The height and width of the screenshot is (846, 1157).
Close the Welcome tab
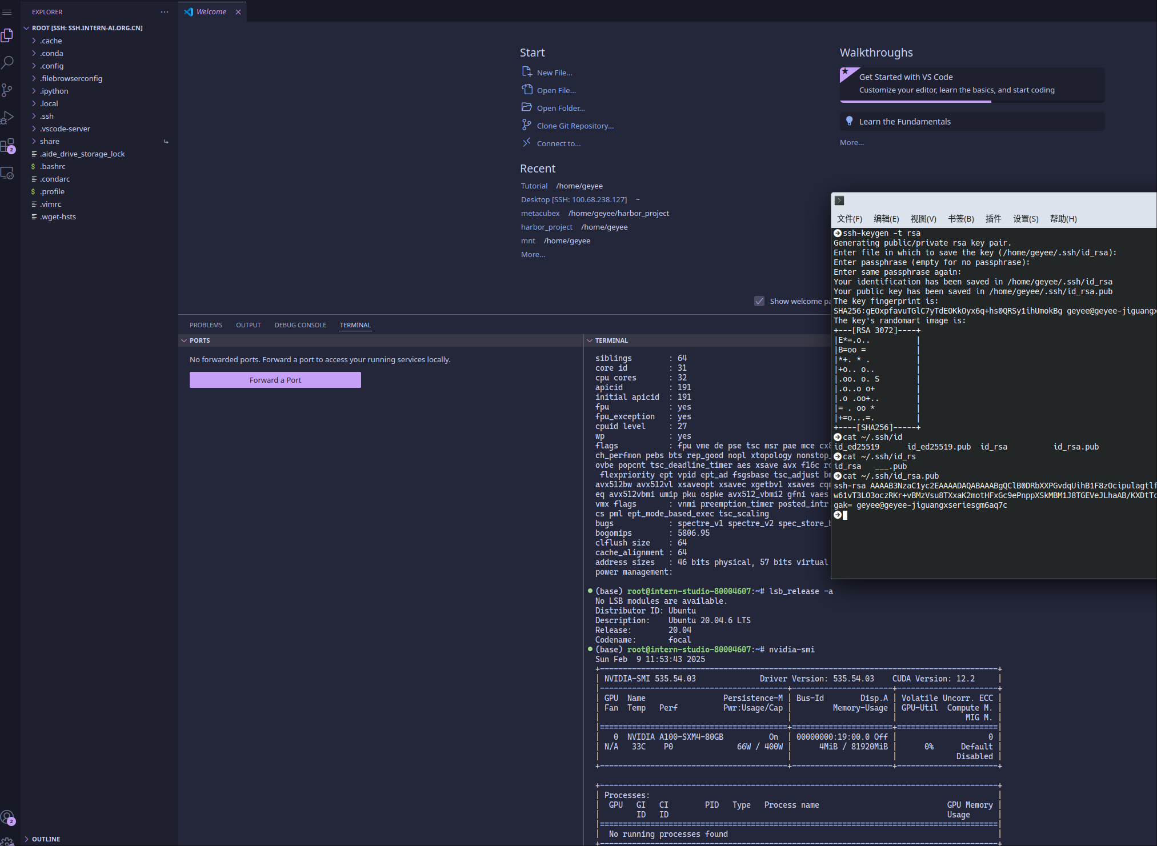[238, 12]
